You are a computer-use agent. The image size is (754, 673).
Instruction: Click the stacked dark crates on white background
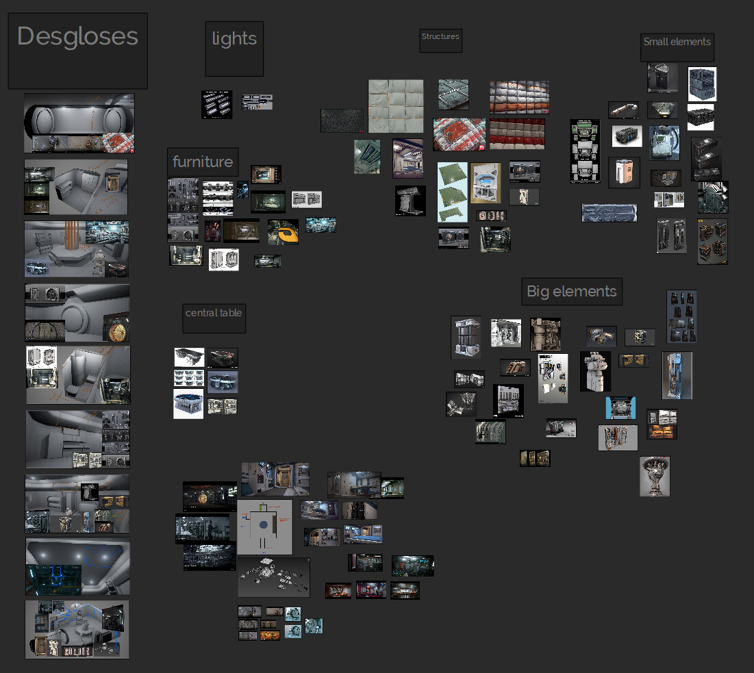tap(702, 84)
